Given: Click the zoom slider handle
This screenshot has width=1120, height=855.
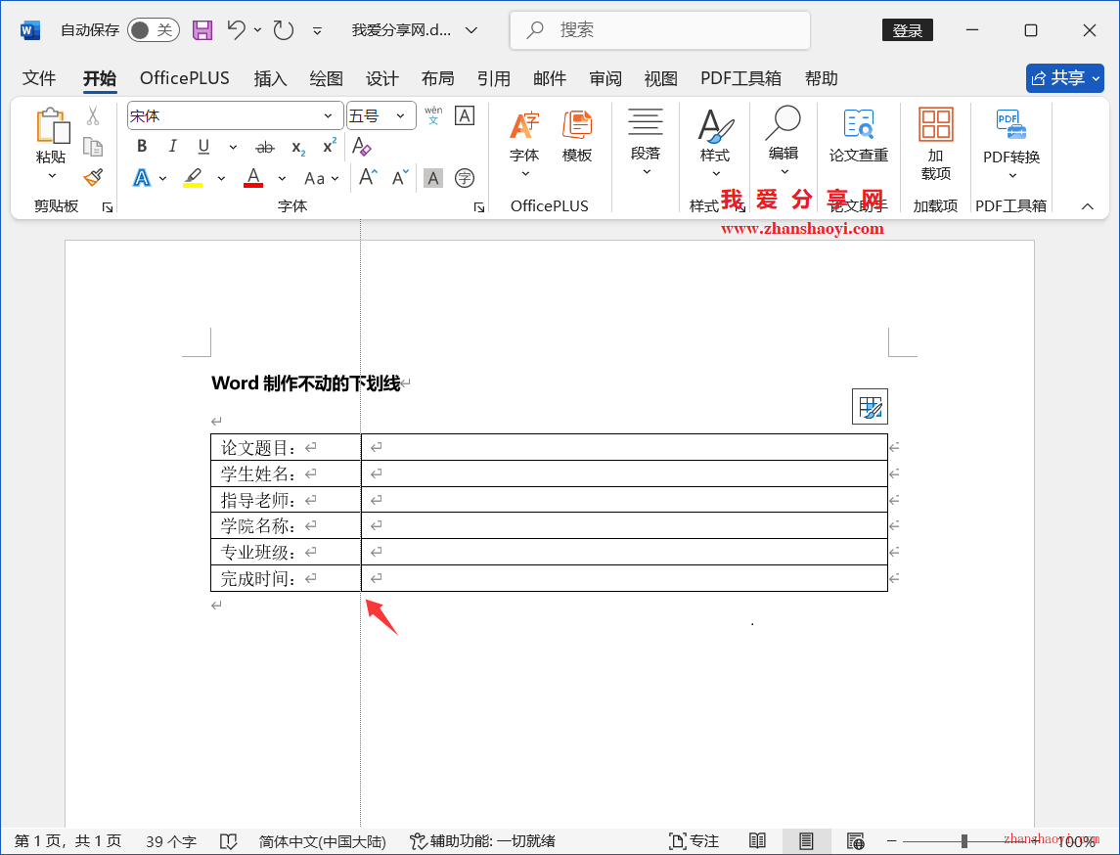Looking at the screenshot, I should click(x=964, y=841).
